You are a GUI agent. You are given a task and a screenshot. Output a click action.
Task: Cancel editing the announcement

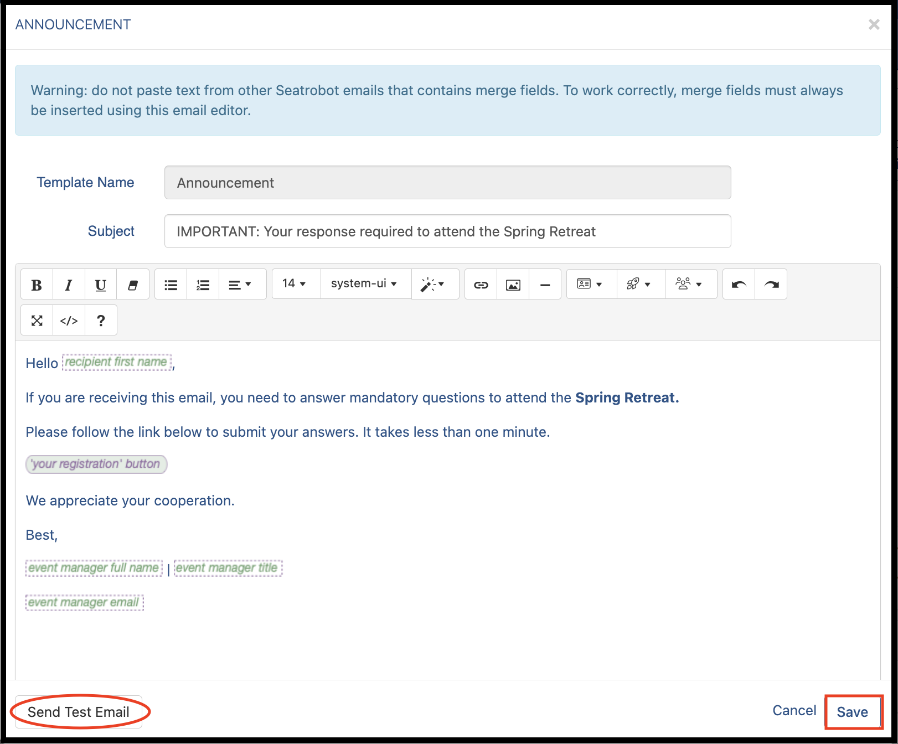pos(794,711)
